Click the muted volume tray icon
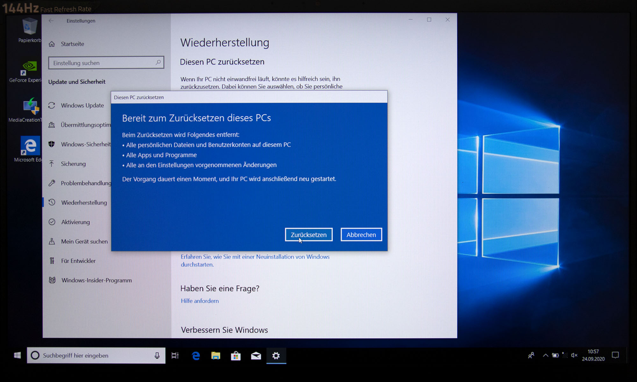This screenshot has height=382, width=637. point(574,355)
